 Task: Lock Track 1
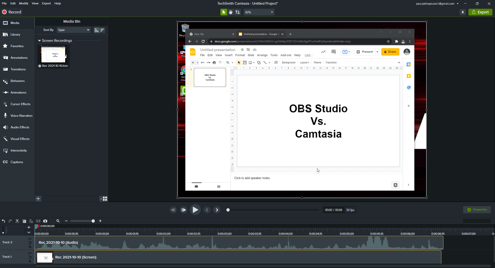(30, 261)
